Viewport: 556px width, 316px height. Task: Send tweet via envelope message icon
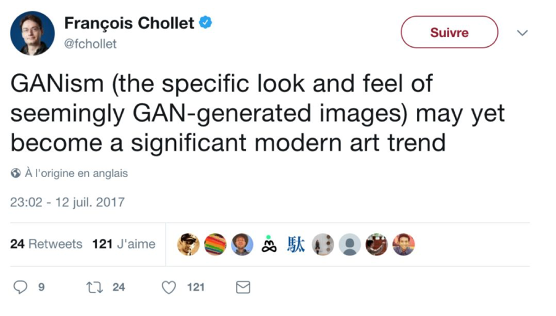(243, 287)
